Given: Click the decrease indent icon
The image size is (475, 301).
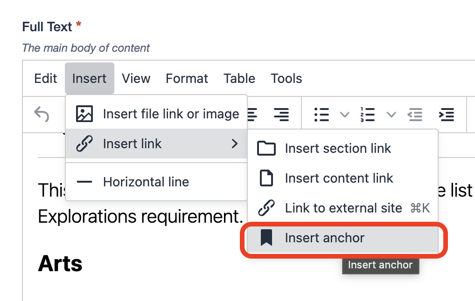Looking at the screenshot, I should (x=415, y=114).
